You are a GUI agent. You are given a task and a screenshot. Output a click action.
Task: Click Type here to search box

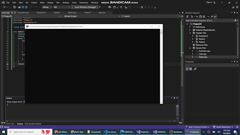point(30,132)
